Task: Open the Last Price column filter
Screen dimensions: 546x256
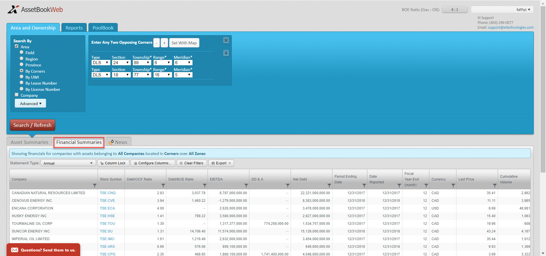Action: click(x=495, y=186)
